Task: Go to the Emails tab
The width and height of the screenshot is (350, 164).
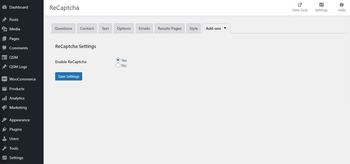Action: (144, 28)
